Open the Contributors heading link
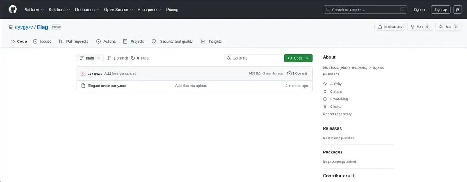 [339, 176]
